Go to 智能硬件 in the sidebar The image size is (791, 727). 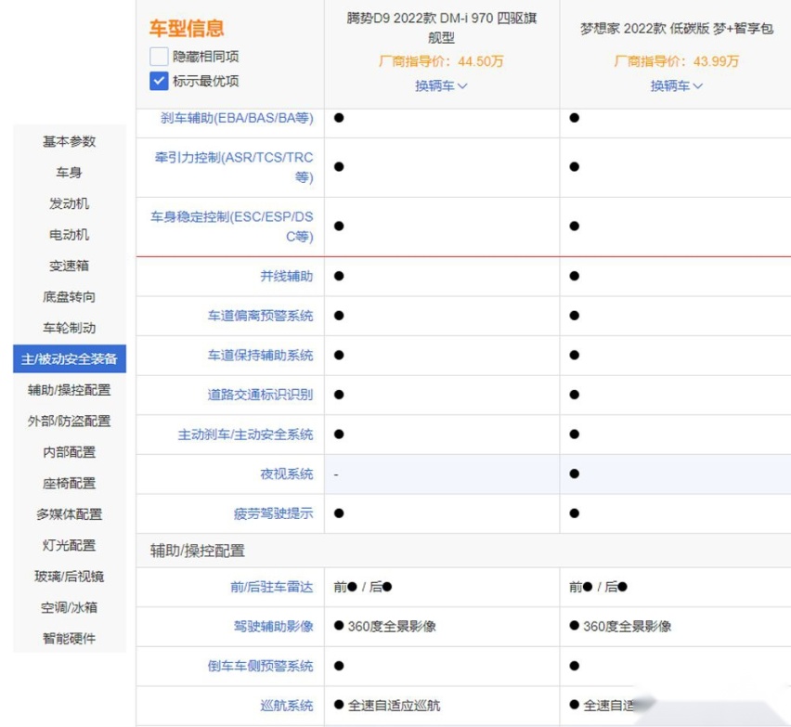70,639
